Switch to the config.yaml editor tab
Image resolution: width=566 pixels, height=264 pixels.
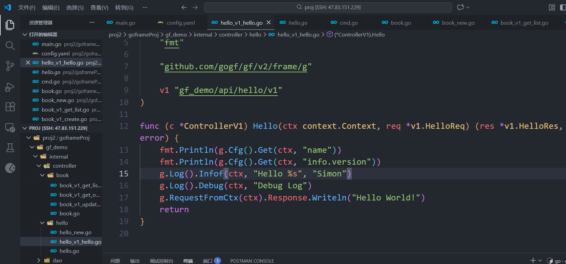click(179, 23)
